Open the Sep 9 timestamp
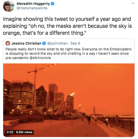 tap(75, 43)
